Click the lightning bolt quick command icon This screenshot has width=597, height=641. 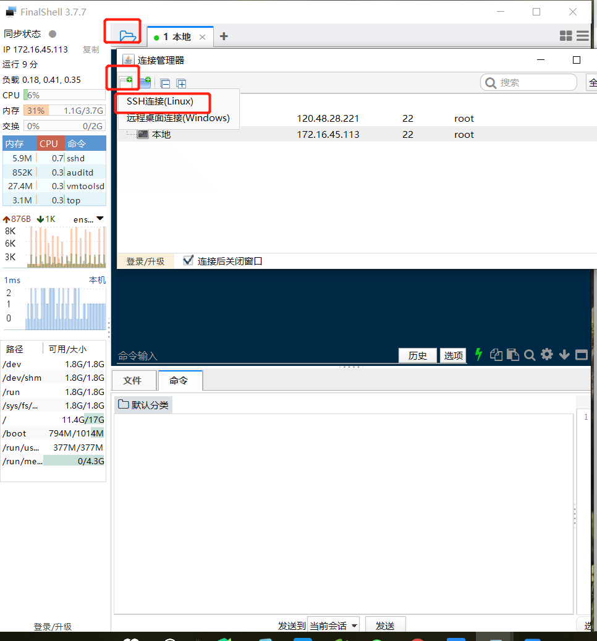click(x=478, y=354)
